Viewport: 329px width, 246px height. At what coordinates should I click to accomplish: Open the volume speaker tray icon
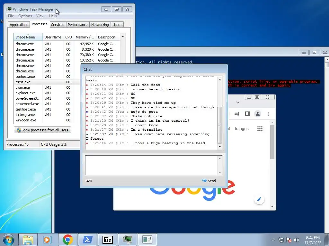296,240
